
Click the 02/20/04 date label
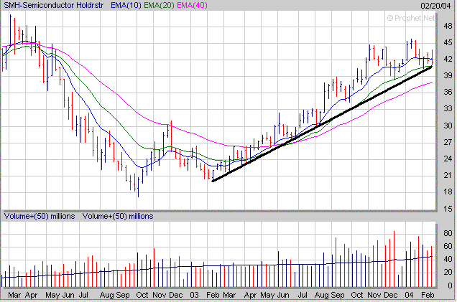click(x=435, y=6)
